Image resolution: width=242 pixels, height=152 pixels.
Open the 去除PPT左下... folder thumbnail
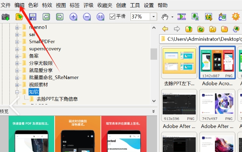click(179, 62)
